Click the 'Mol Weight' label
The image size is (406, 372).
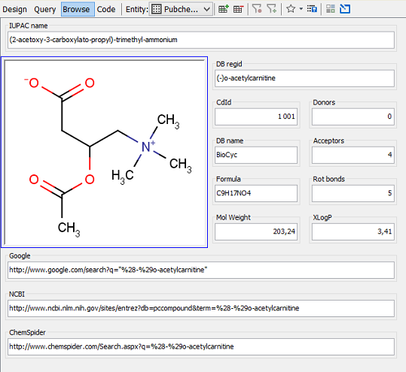pyautogui.click(x=234, y=217)
